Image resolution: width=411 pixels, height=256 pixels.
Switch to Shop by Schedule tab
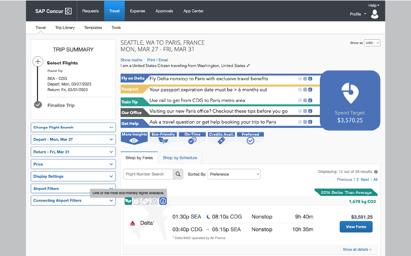click(180, 158)
